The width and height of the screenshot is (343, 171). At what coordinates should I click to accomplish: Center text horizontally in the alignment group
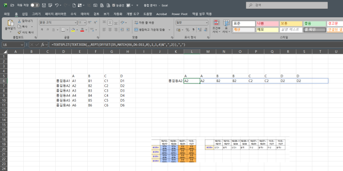pyautogui.click(x=110, y=30)
